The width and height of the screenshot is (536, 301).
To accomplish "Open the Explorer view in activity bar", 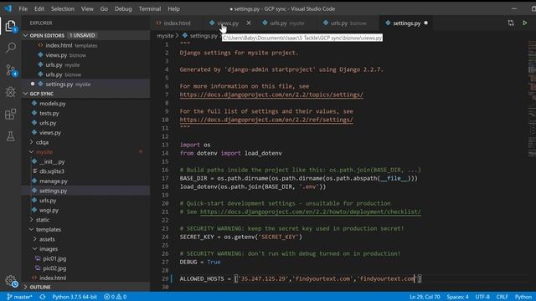I will click(x=11, y=26).
